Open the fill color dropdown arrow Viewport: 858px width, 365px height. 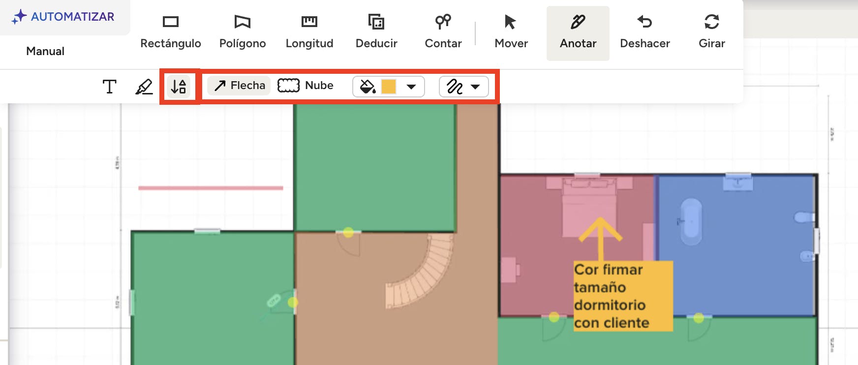tap(411, 87)
